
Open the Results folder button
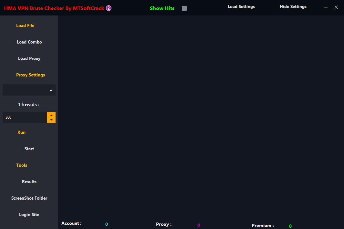tap(29, 182)
